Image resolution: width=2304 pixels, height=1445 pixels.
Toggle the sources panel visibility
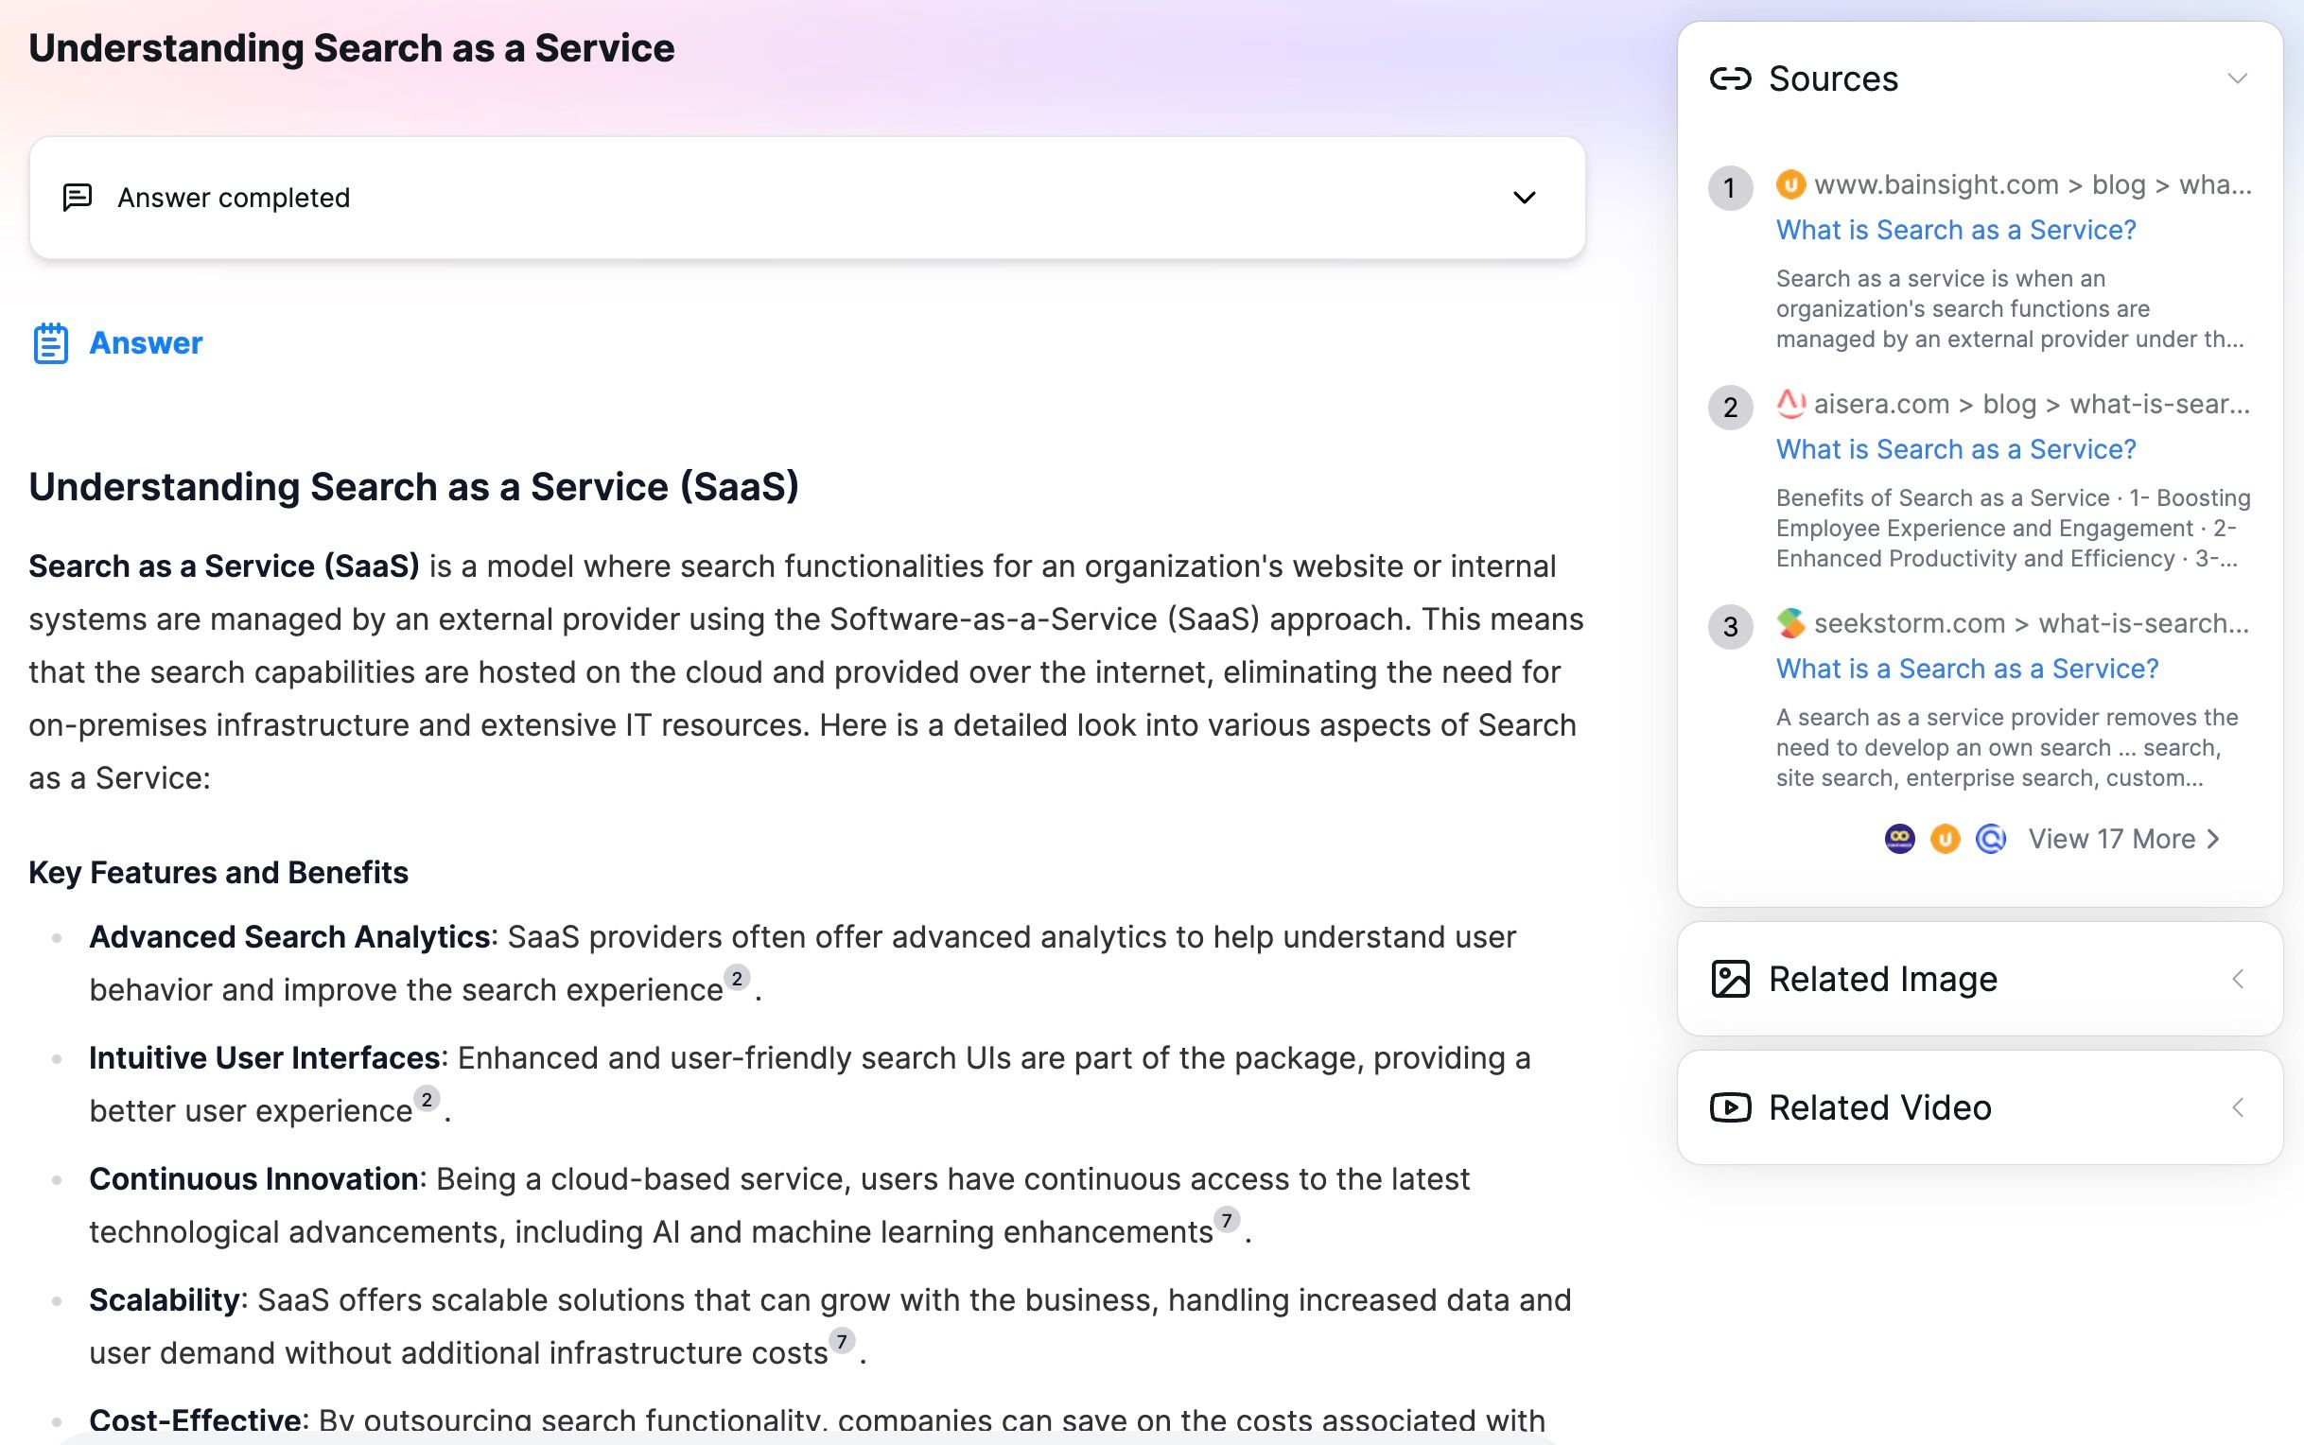coord(2238,78)
